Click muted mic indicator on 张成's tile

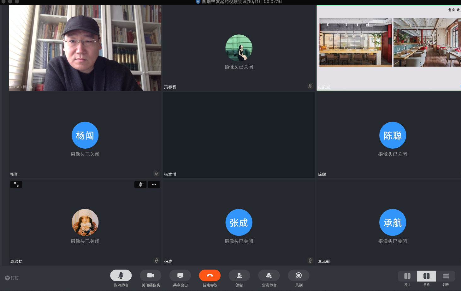(310, 260)
